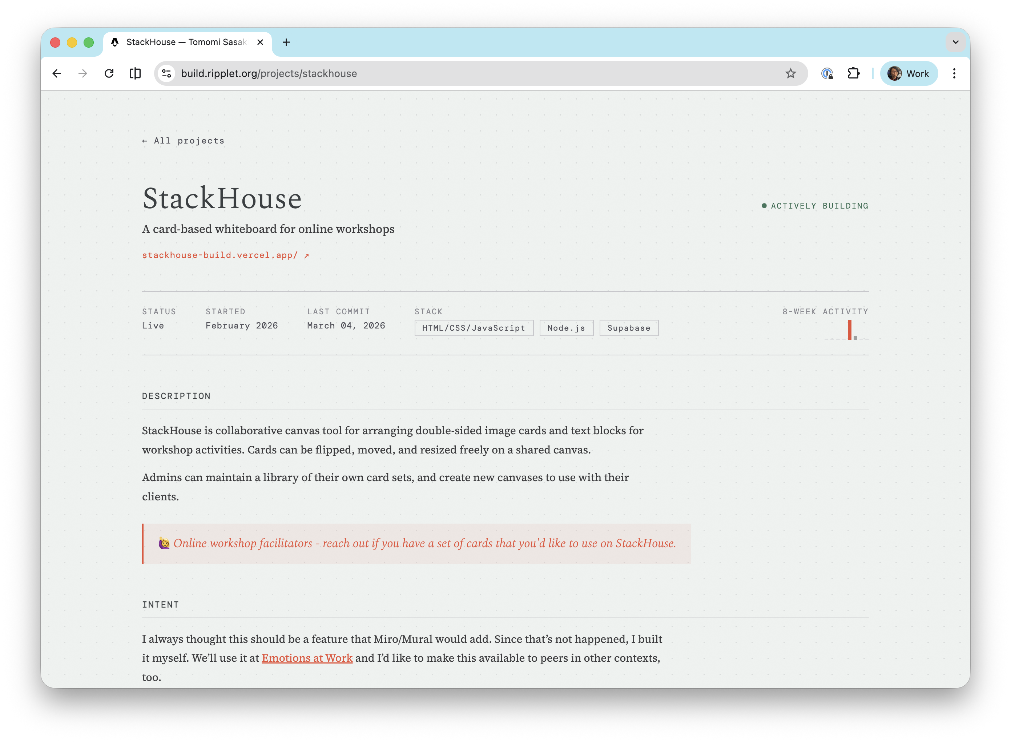This screenshot has width=1011, height=742.
Task: Follow the Emotions at Work link
Action: 307,658
